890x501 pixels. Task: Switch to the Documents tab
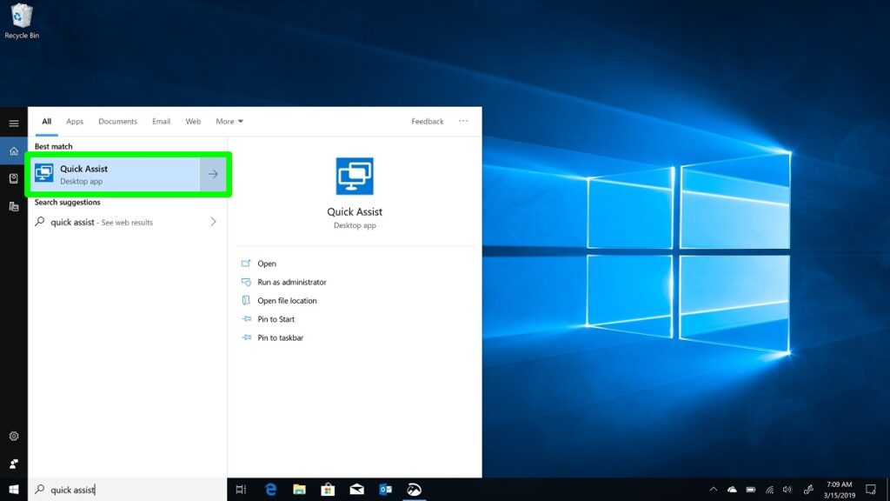117,122
